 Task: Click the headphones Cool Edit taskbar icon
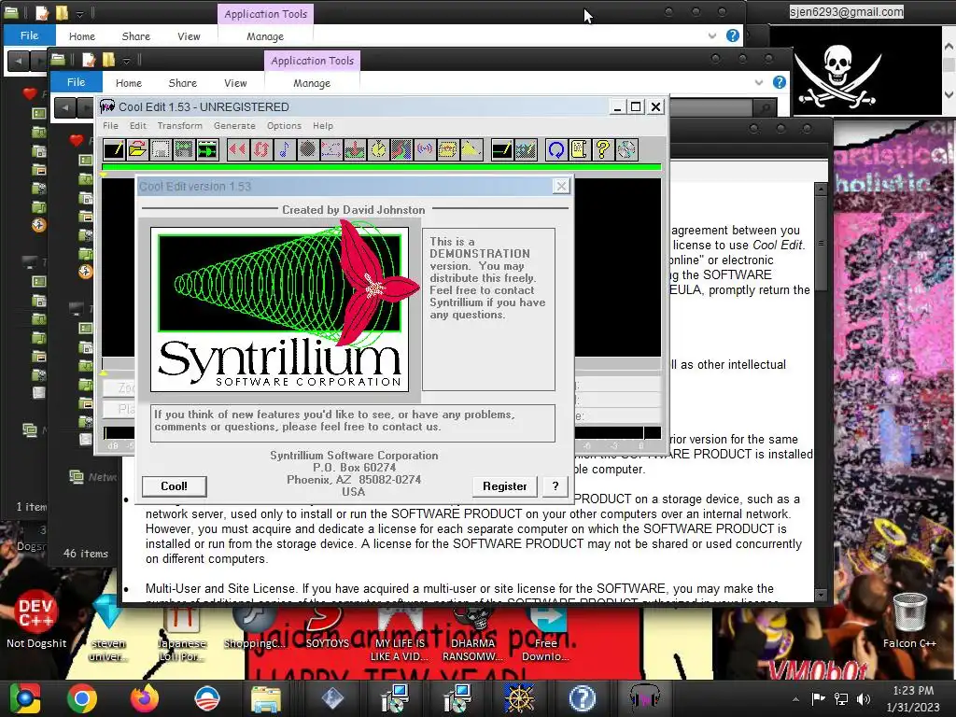(x=644, y=698)
